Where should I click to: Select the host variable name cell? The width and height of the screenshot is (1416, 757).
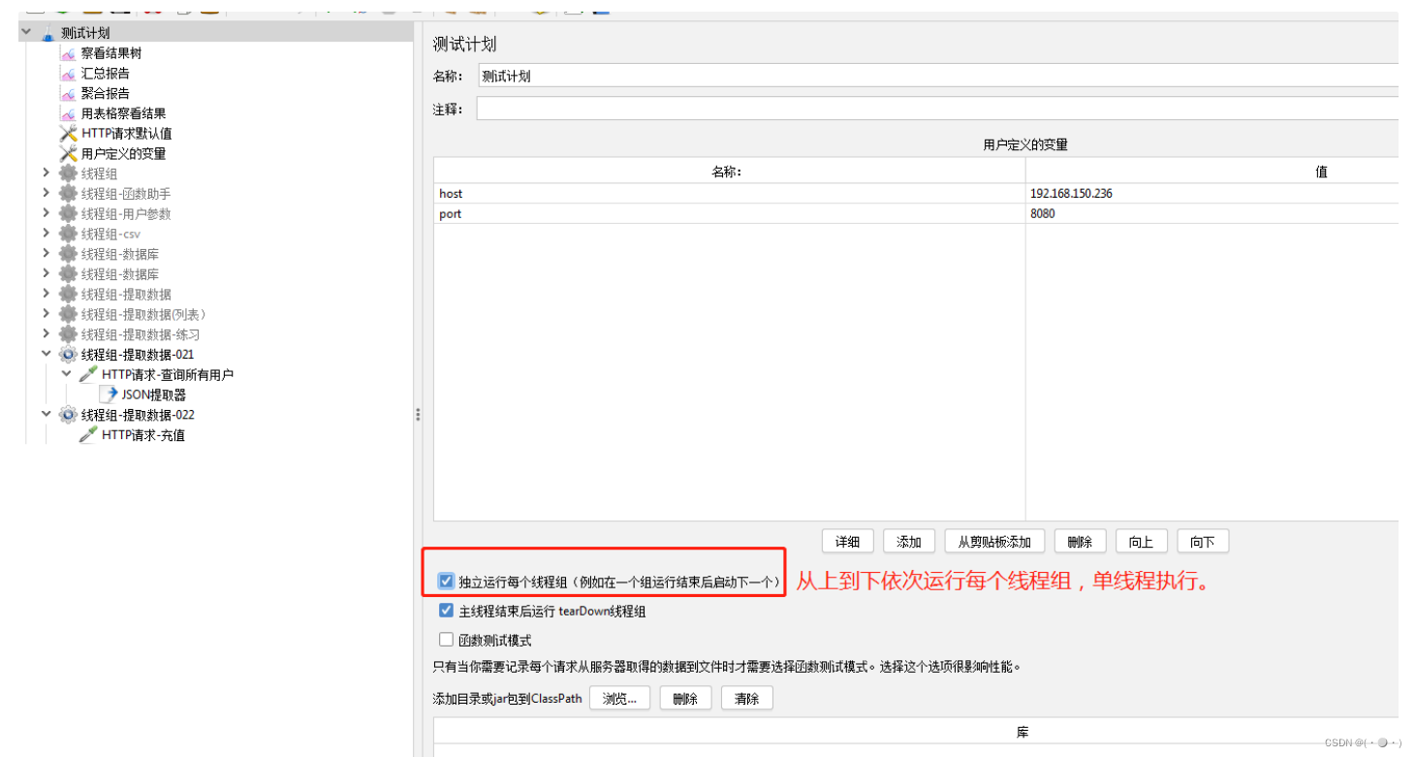pos(730,194)
